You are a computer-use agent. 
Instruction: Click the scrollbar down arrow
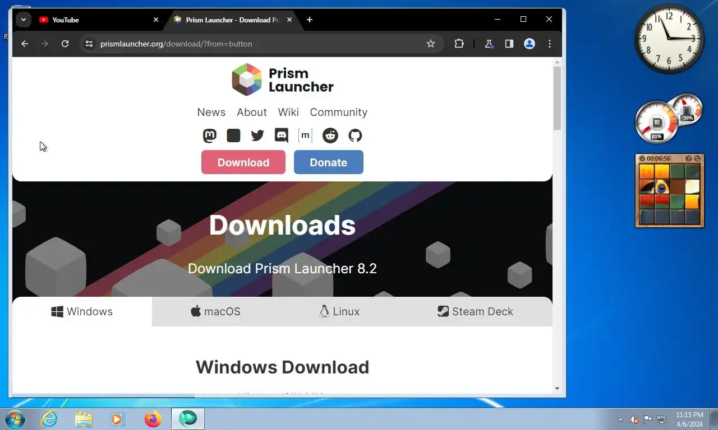coord(557,388)
